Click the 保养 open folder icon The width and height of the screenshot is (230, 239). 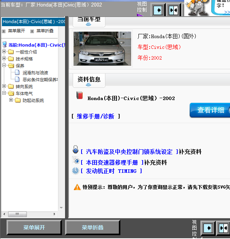11,65
